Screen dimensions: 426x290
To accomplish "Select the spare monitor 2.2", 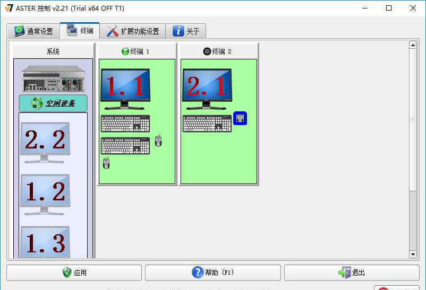I will [45, 143].
